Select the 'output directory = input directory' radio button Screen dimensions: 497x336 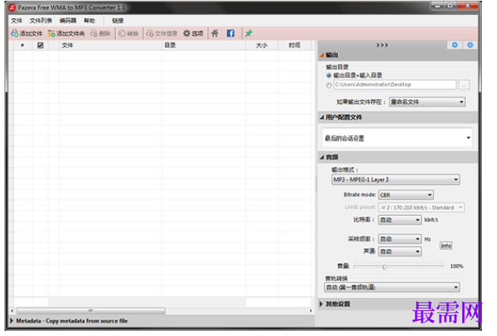329,76
